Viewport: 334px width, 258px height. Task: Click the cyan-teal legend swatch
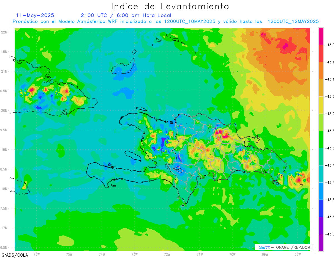click(321, 174)
